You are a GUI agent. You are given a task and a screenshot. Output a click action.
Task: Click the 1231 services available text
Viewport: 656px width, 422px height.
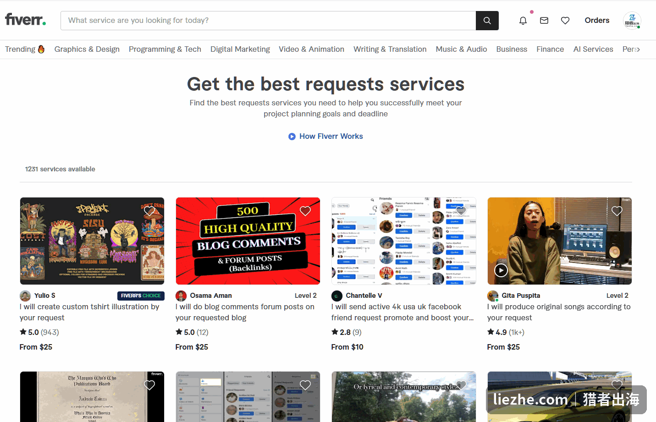coord(60,169)
